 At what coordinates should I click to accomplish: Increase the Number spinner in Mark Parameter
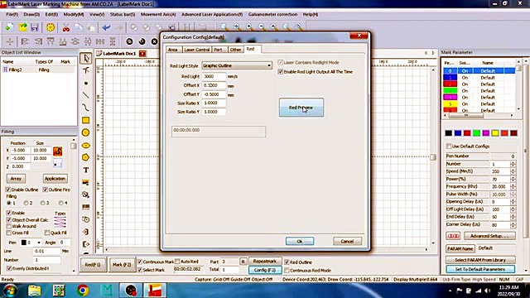coord(513,162)
